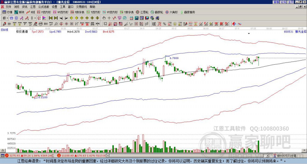
Task: Open the P四方形 tool
Action: (x=44, y=12)
